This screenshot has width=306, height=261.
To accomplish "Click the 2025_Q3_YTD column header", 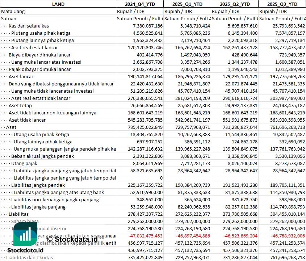I will [x=282, y=4].
